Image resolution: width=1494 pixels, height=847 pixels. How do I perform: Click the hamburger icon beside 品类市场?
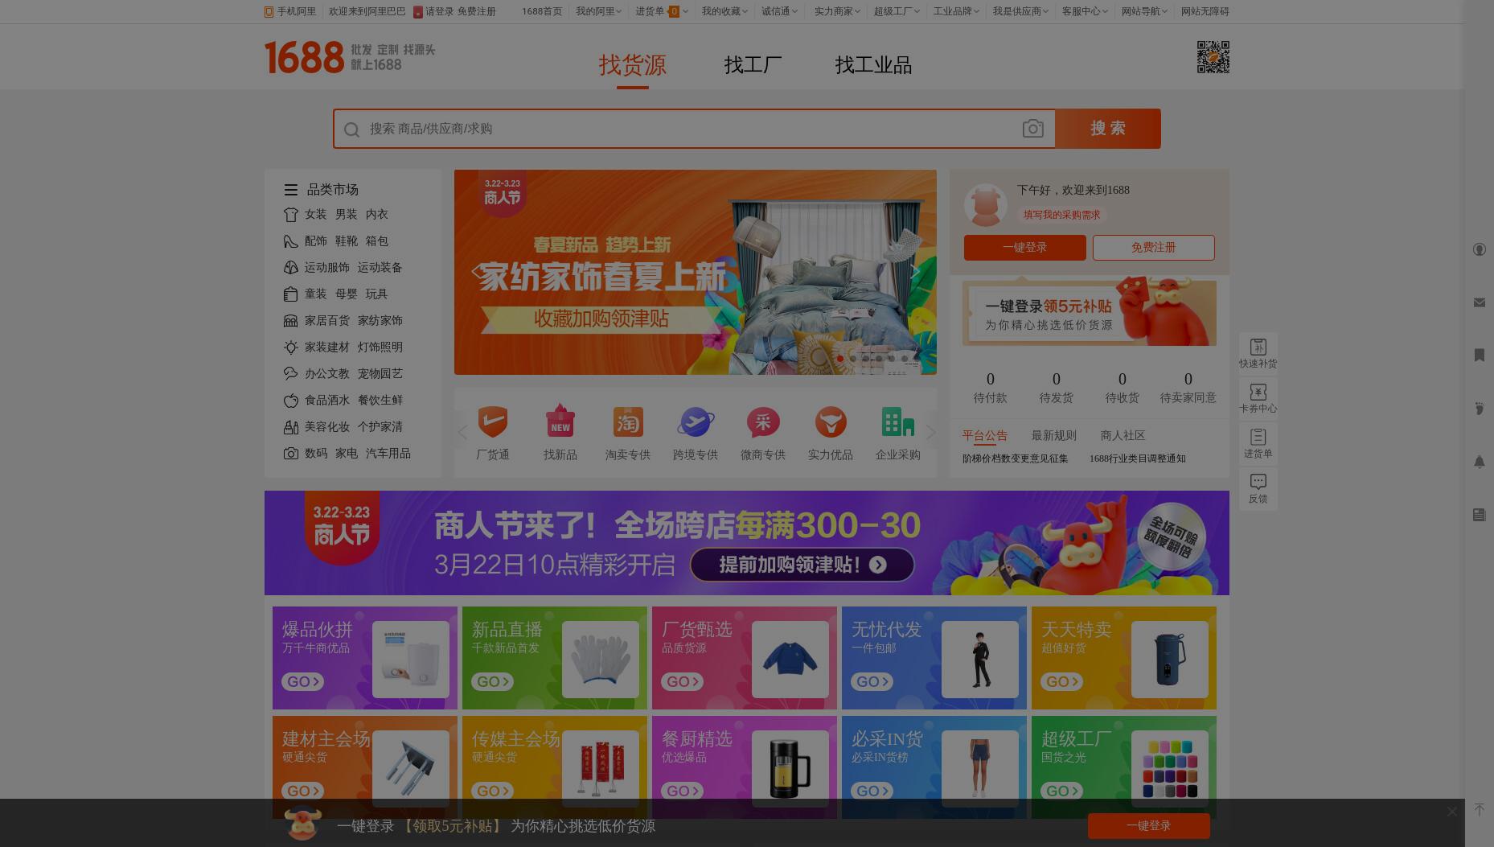coord(291,190)
